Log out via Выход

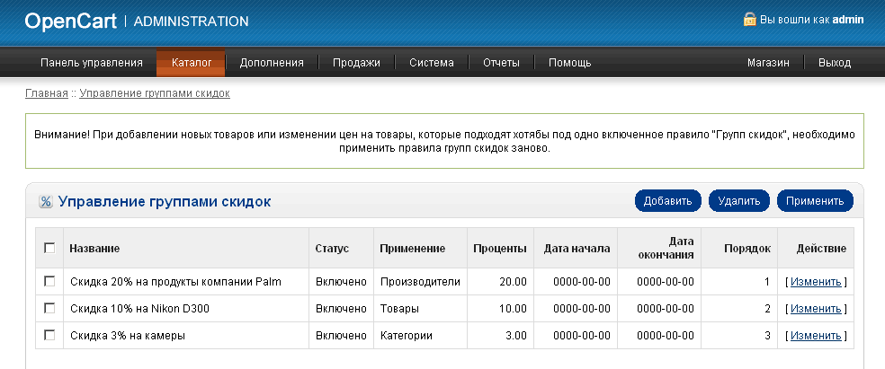[x=835, y=63]
